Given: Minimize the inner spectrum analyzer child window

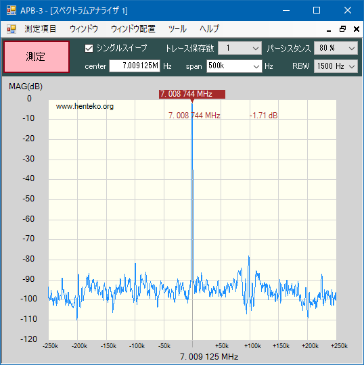Looking at the screenshot, I should pyautogui.click(x=329, y=29).
